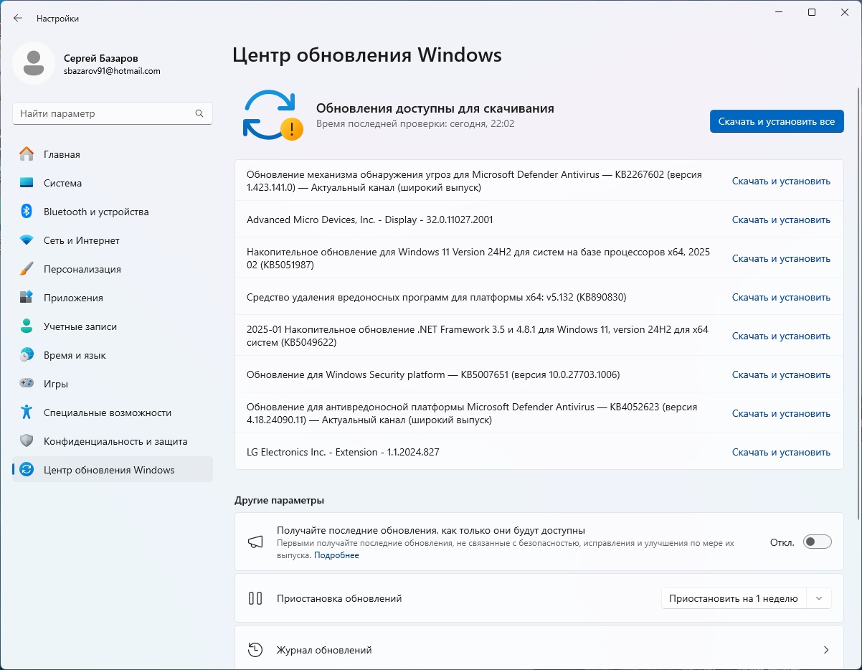Image resolution: width=862 pixels, height=670 pixels.
Task: Toggle the latest updates switch currently Откл.
Action: click(818, 542)
